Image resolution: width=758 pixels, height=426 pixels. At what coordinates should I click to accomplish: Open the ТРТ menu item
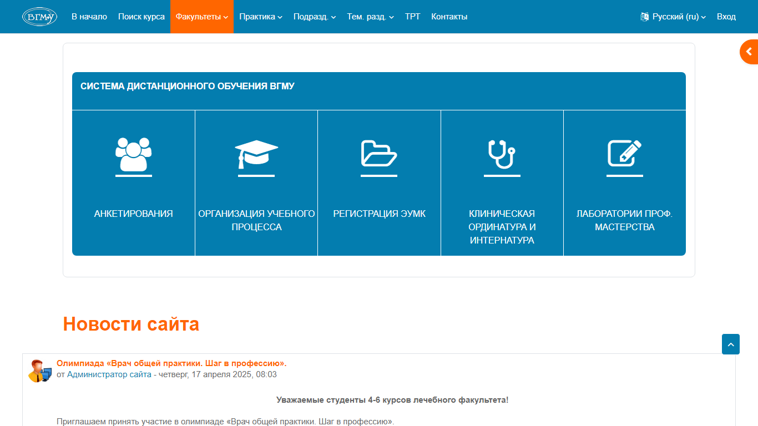[x=413, y=17]
